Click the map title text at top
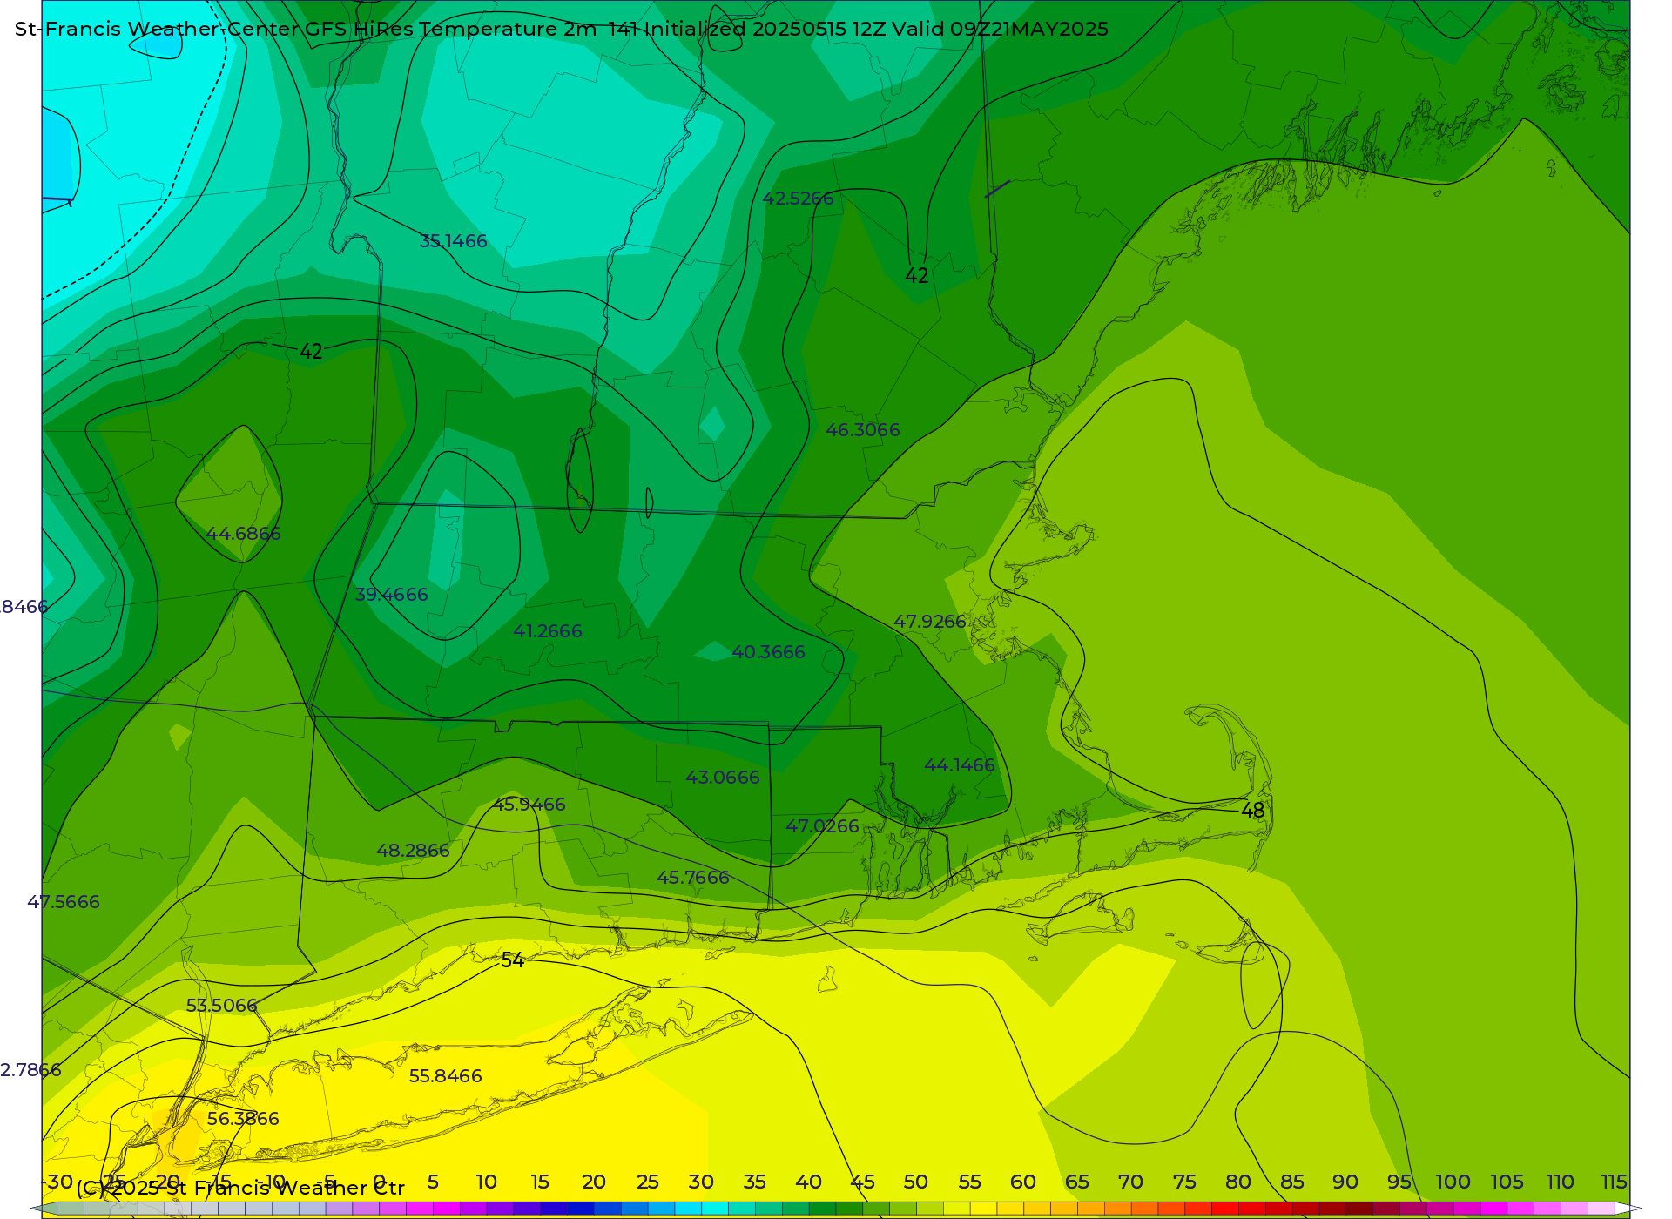The height and width of the screenshot is (1219, 1672). pyautogui.click(x=562, y=29)
